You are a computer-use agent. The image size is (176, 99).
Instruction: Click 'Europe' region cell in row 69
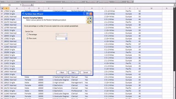click(x=130, y=19)
